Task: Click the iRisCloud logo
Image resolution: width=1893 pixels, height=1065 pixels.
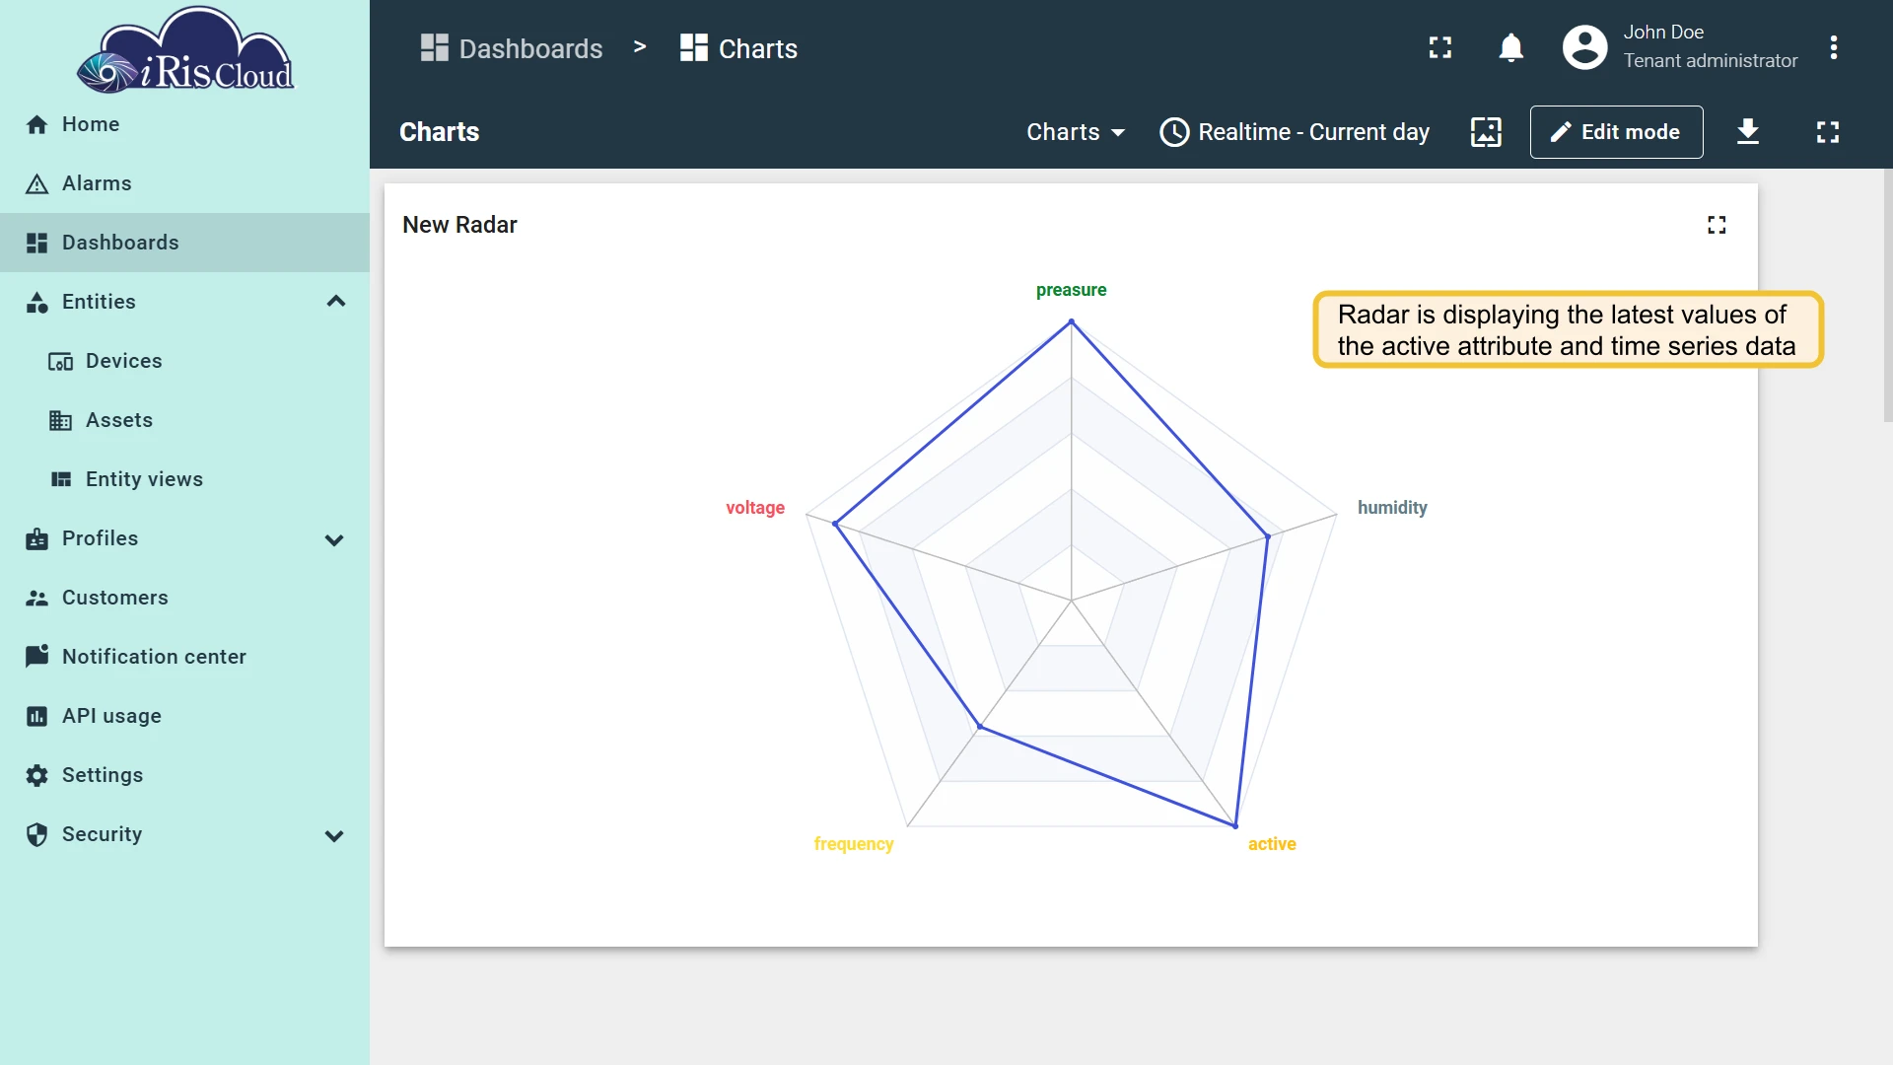Action: (185, 51)
